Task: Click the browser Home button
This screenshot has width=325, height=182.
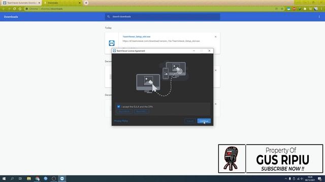Action: tap(20, 9)
